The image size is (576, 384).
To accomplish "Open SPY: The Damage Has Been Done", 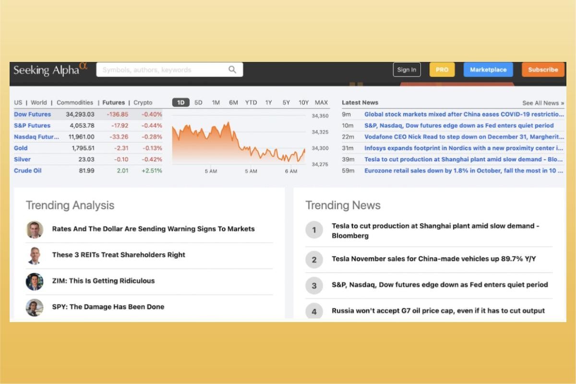I will click(x=108, y=307).
